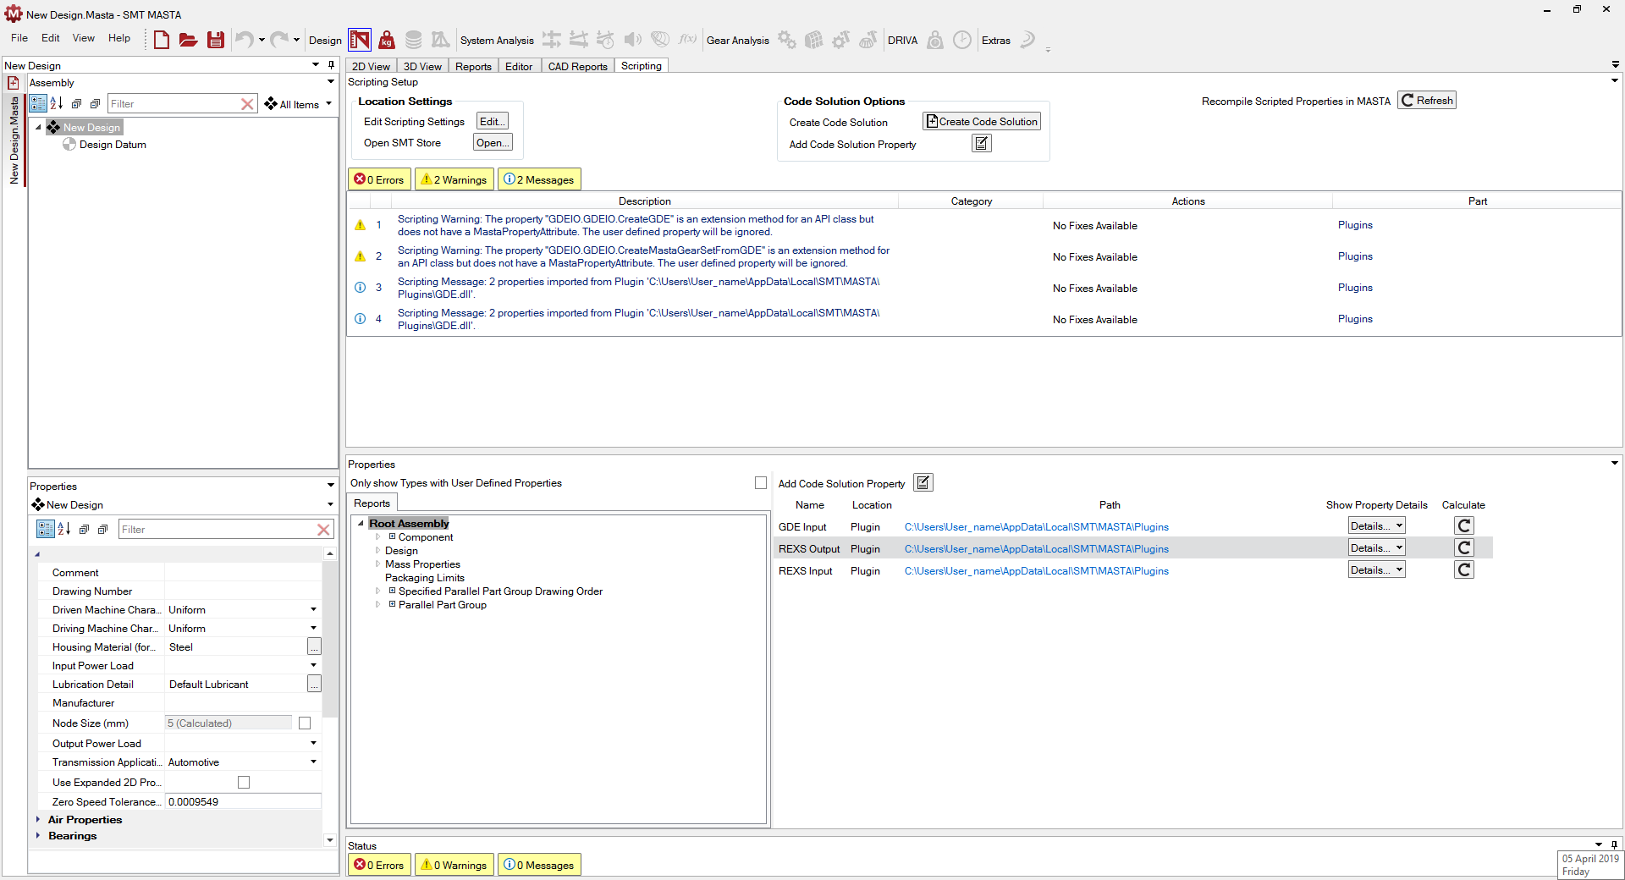The height and width of the screenshot is (880, 1625).
Task: Recalculate the GDE Input property
Action: (1464, 526)
